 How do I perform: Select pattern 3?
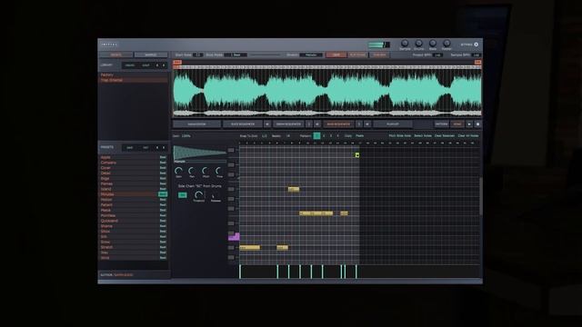[x=331, y=136]
